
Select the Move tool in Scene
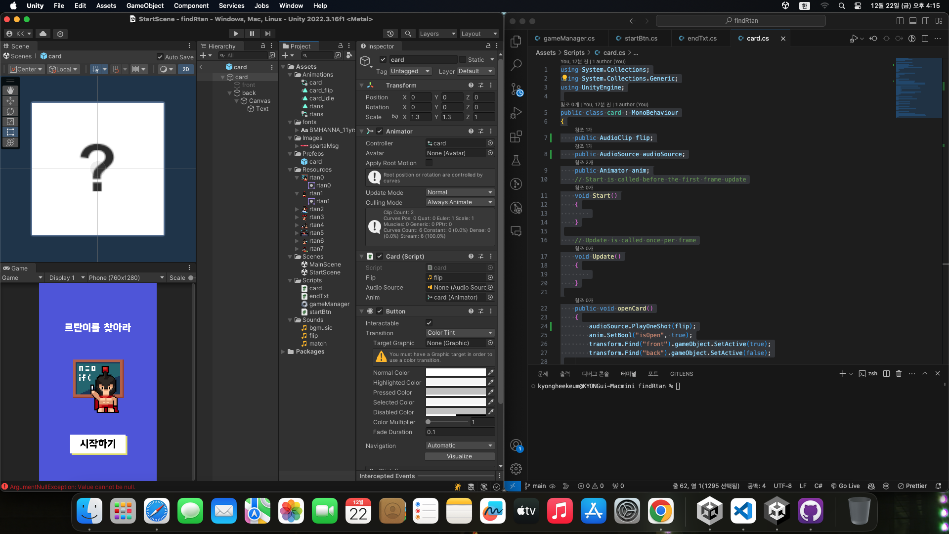[x=10, y=101]
